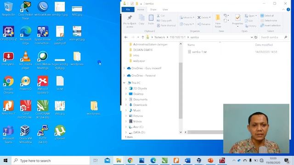Screen dimensions: 294x165
Task: Click Back arrow in Explorer
Action: [x=126, y=37]
